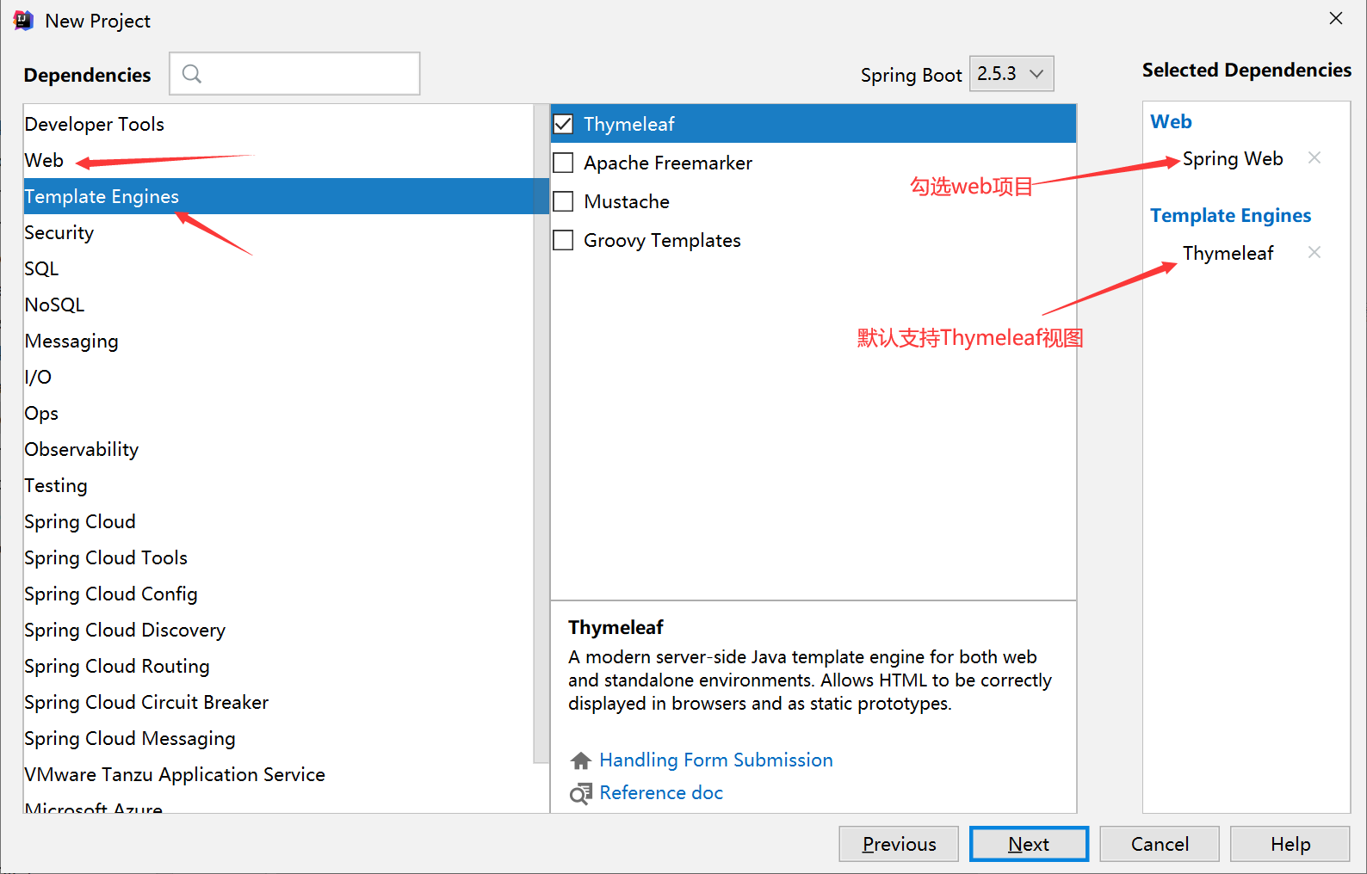Viewport: 1367px width, 874px height.
Task: Select the Spring Cloud Routing category
Action: coord(279,666)
